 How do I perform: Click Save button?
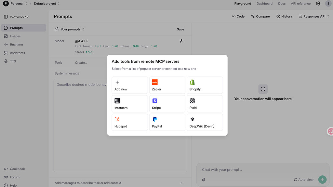tap(180, 29)
